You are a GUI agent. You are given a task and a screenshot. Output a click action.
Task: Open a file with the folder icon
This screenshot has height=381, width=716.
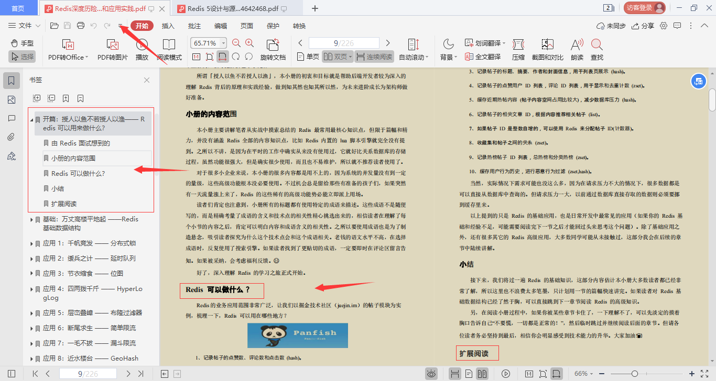point(54,26)
